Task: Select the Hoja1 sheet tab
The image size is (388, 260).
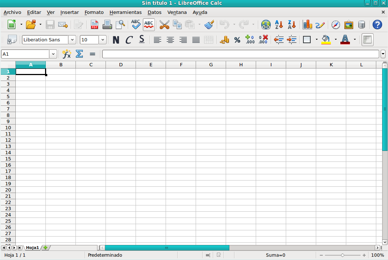Action: 32,248
